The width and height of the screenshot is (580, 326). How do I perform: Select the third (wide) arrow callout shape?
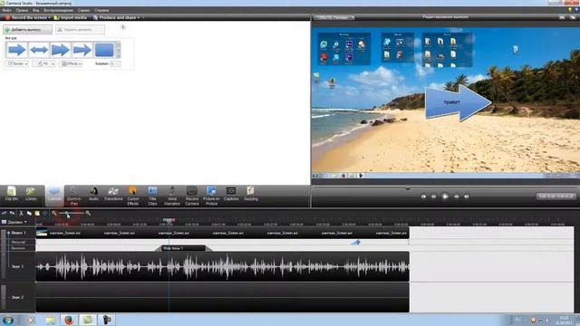coord(61,50)
